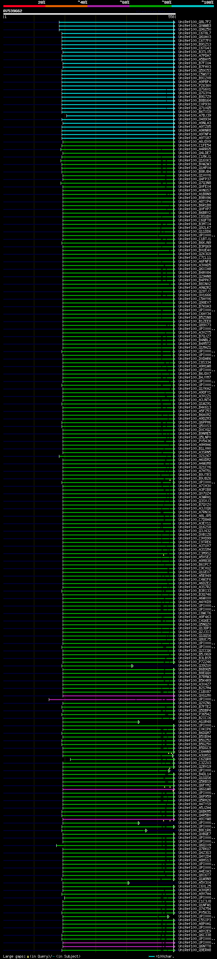Select the UniRef100_A8JDV9 label
This screenshot has height=959, width=217.
coord(194,142)
